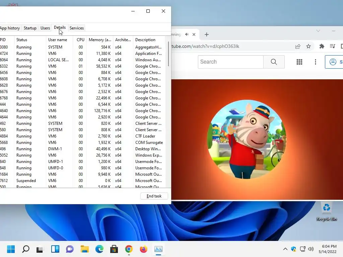Select the CTF Loader process row
Screen dimensions: 343x257
click(83, 136)
